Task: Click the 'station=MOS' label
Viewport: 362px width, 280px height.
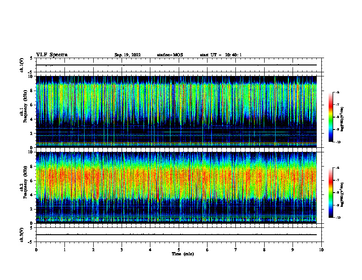Action: (x=170, y=55)
